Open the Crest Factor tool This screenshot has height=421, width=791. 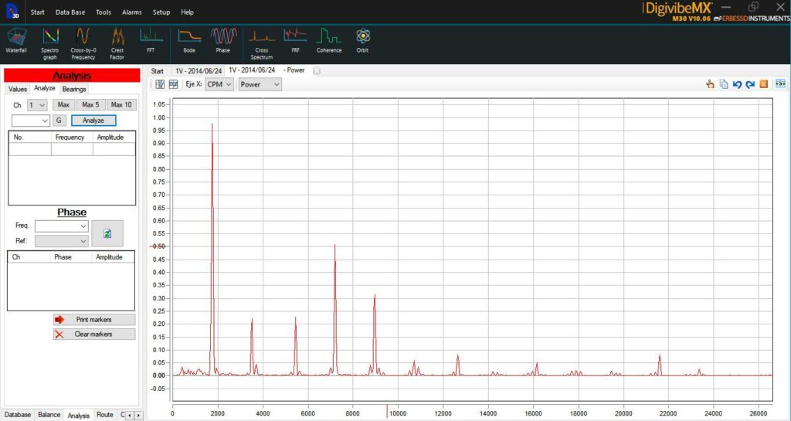tap(117, 42)
